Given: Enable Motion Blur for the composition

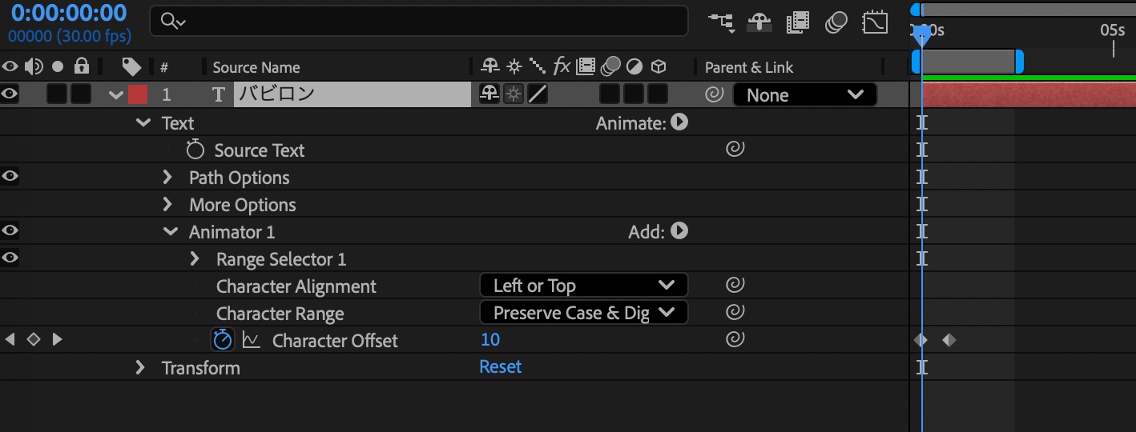Looking at the screenshot, I should click(x=836, y=22).
